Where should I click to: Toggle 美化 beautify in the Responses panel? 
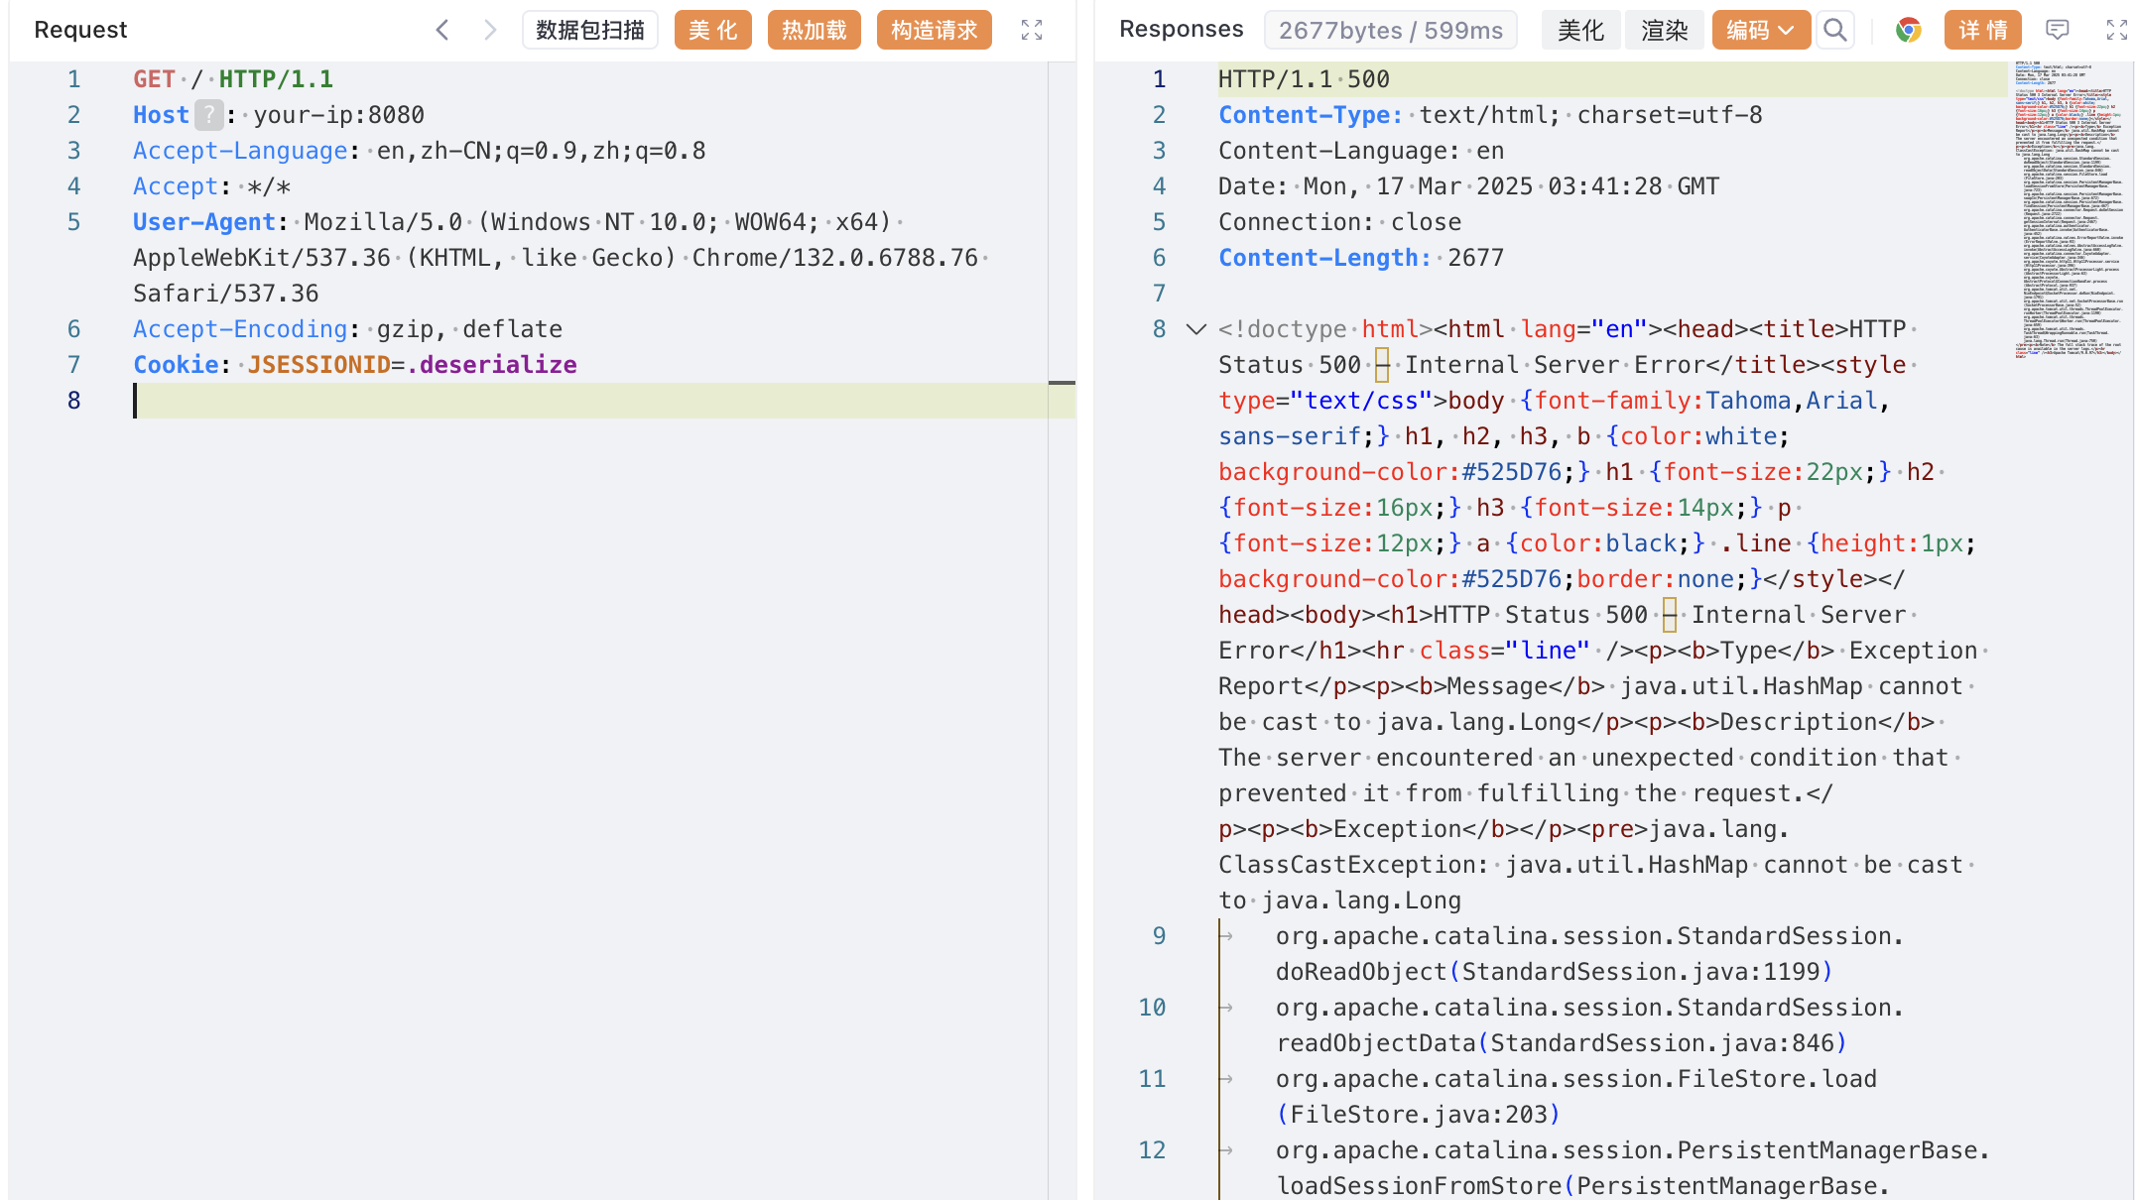click(1580, 30)
